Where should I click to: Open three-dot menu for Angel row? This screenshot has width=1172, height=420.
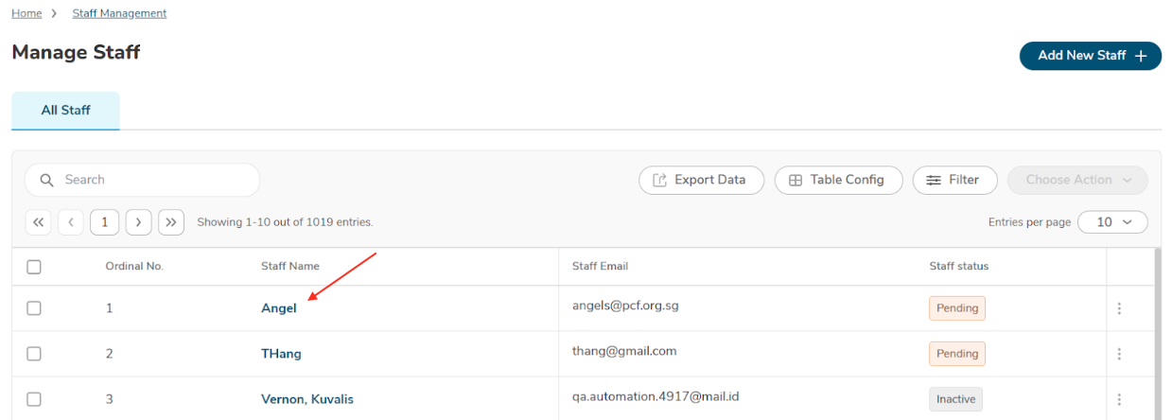click(x=1119, y=308)
